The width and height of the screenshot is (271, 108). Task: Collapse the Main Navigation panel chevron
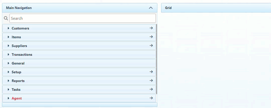tap(151, 8)
